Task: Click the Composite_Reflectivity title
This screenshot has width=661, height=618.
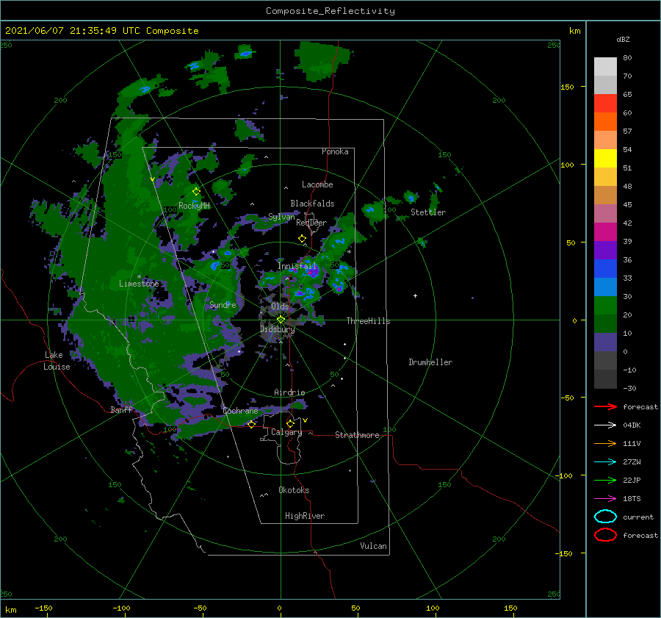Action: click(x=330, y=11)
